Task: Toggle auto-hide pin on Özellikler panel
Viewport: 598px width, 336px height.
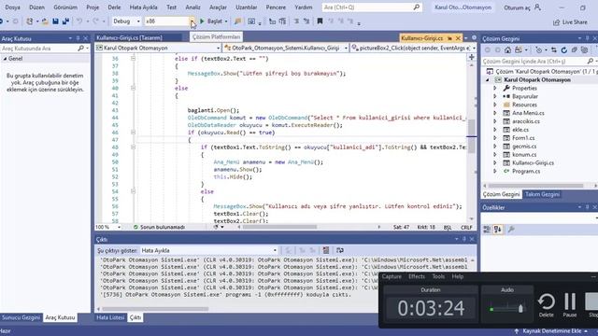Action: pos(587,207)
